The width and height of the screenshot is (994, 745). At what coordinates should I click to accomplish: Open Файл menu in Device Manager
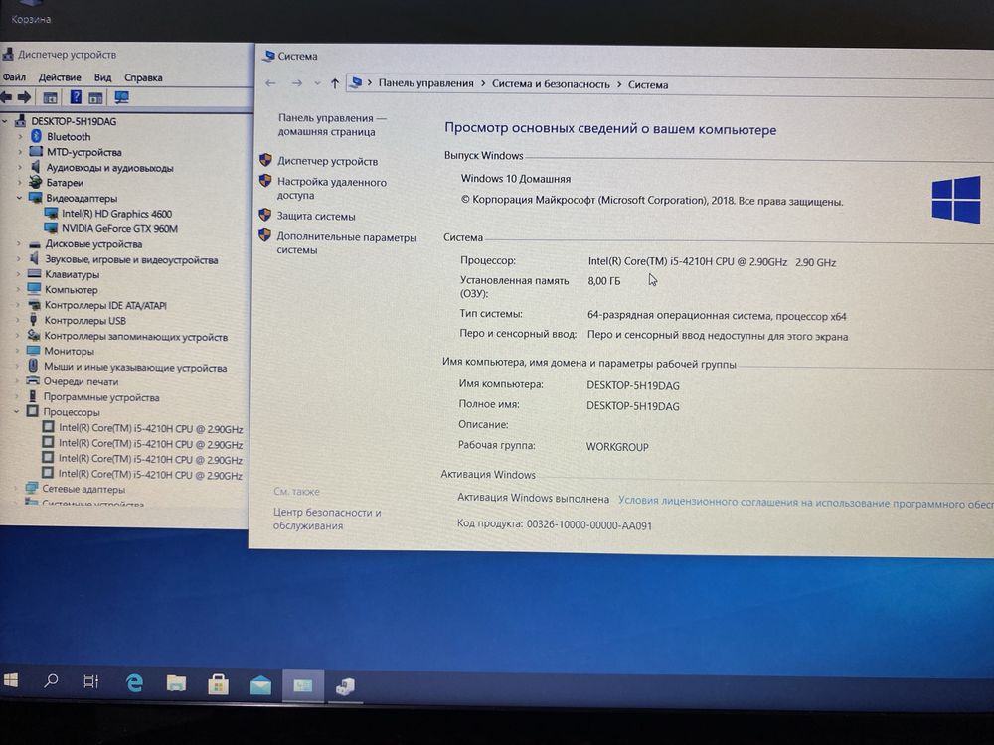point(14,77)
